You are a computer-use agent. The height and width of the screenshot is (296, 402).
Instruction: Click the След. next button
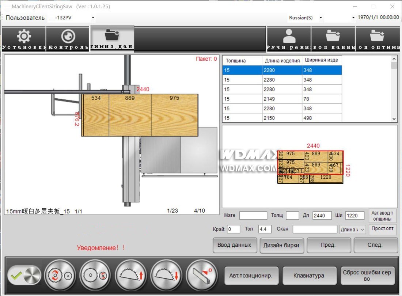click(375, 245)
